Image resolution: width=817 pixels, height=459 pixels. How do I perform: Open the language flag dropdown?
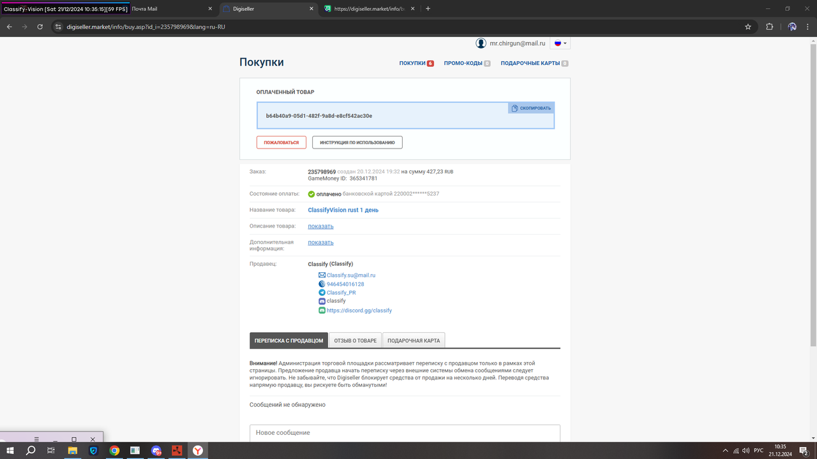pos(560,43)
